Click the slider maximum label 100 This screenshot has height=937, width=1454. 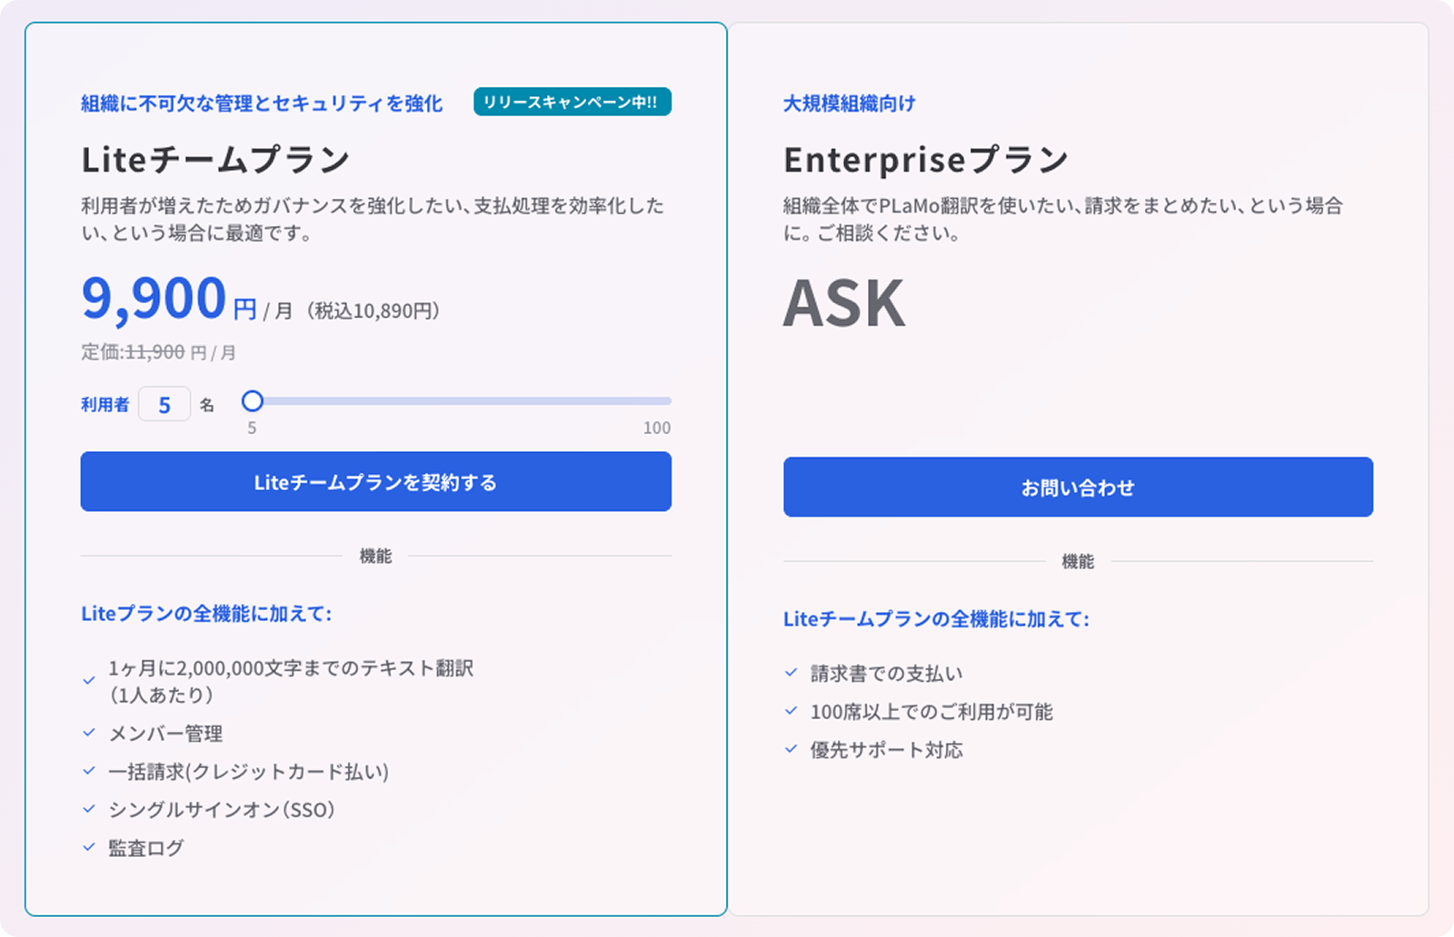[656, 428]
